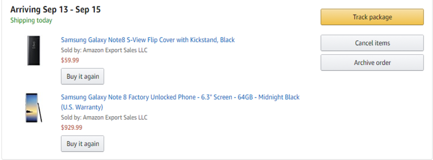Buy the S-View Flip Cover again
The image size is (433, 160).
click(82, 77)
